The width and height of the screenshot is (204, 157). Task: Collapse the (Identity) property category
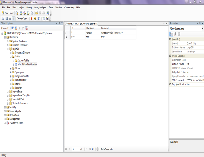(170, 39)
